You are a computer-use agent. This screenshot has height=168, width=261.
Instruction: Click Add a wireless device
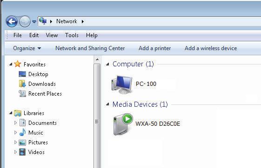tap(211, 48)
